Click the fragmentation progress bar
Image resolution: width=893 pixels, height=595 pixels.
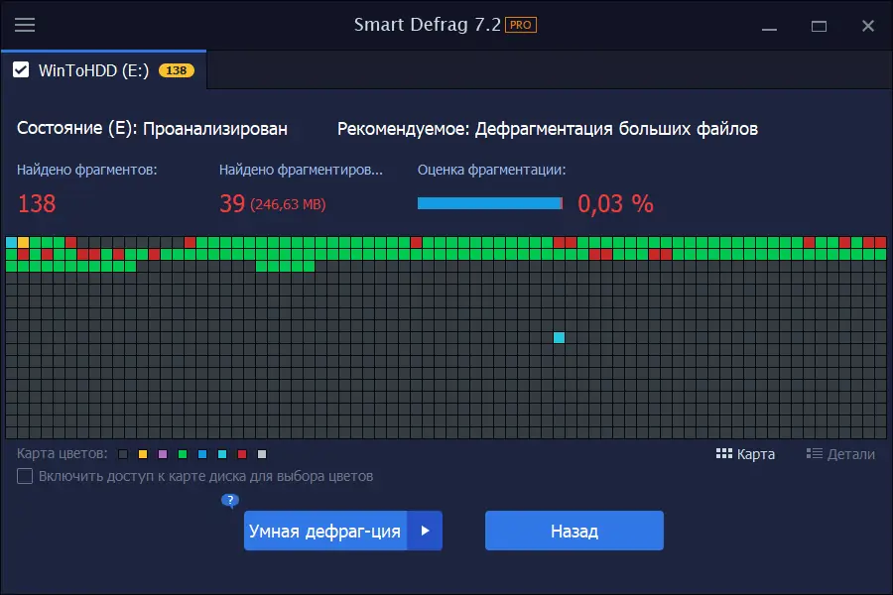[x=491, y=203]
